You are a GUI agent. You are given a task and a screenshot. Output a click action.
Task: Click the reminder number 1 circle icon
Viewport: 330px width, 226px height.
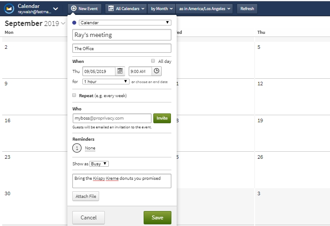[77, 148]
